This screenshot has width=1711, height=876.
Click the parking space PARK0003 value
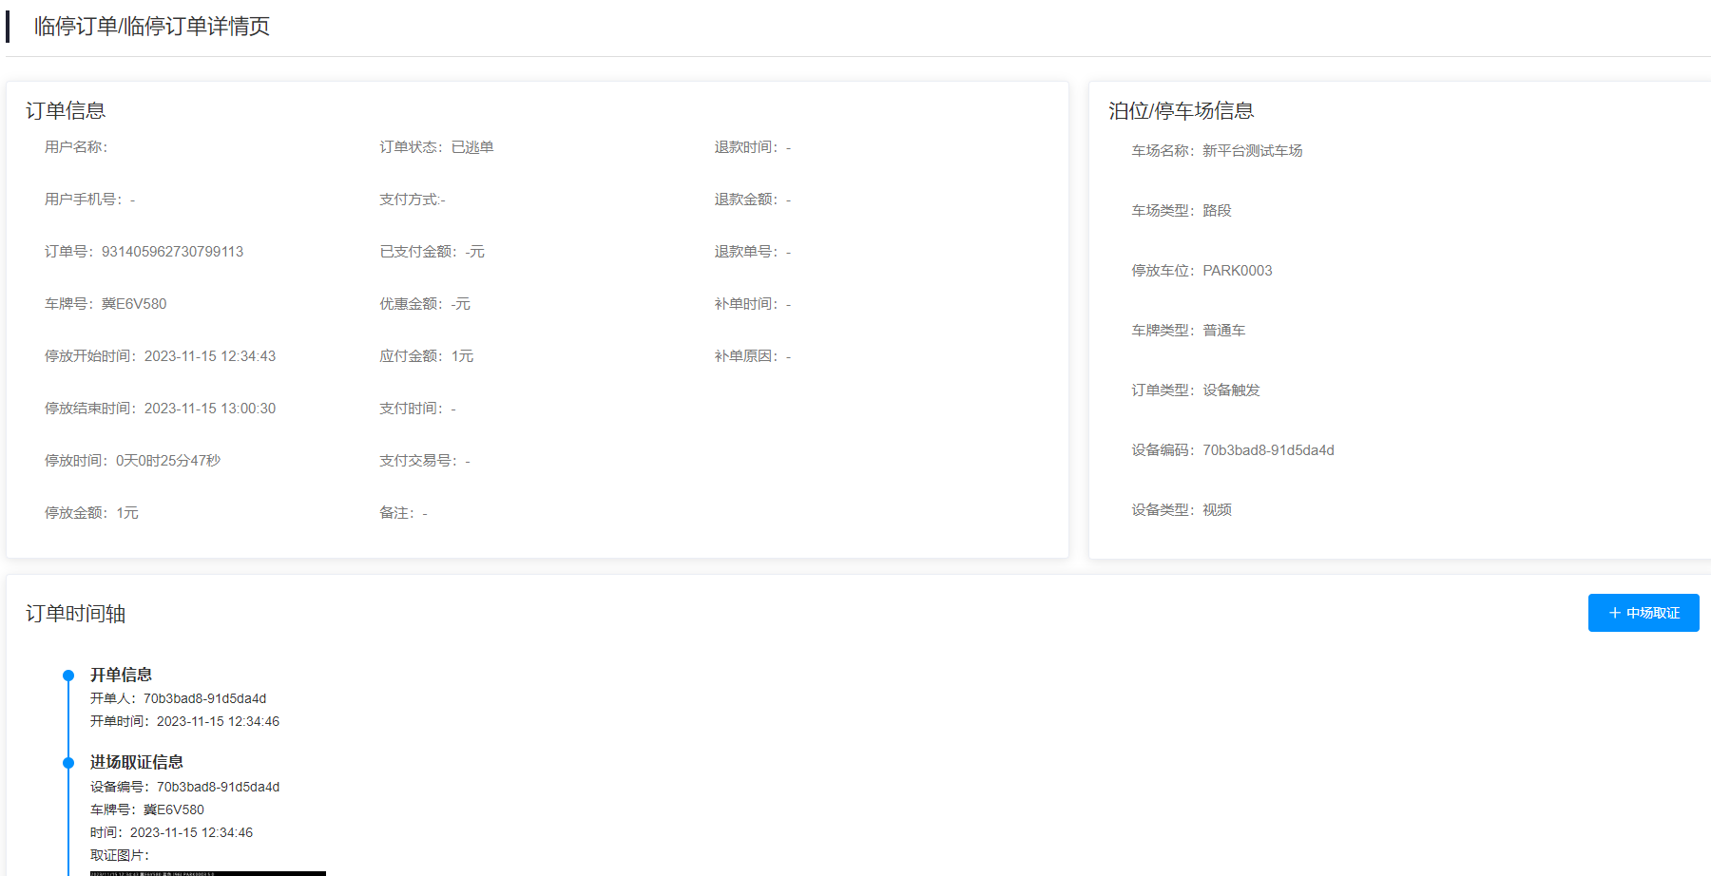[x=1237, y=271]
